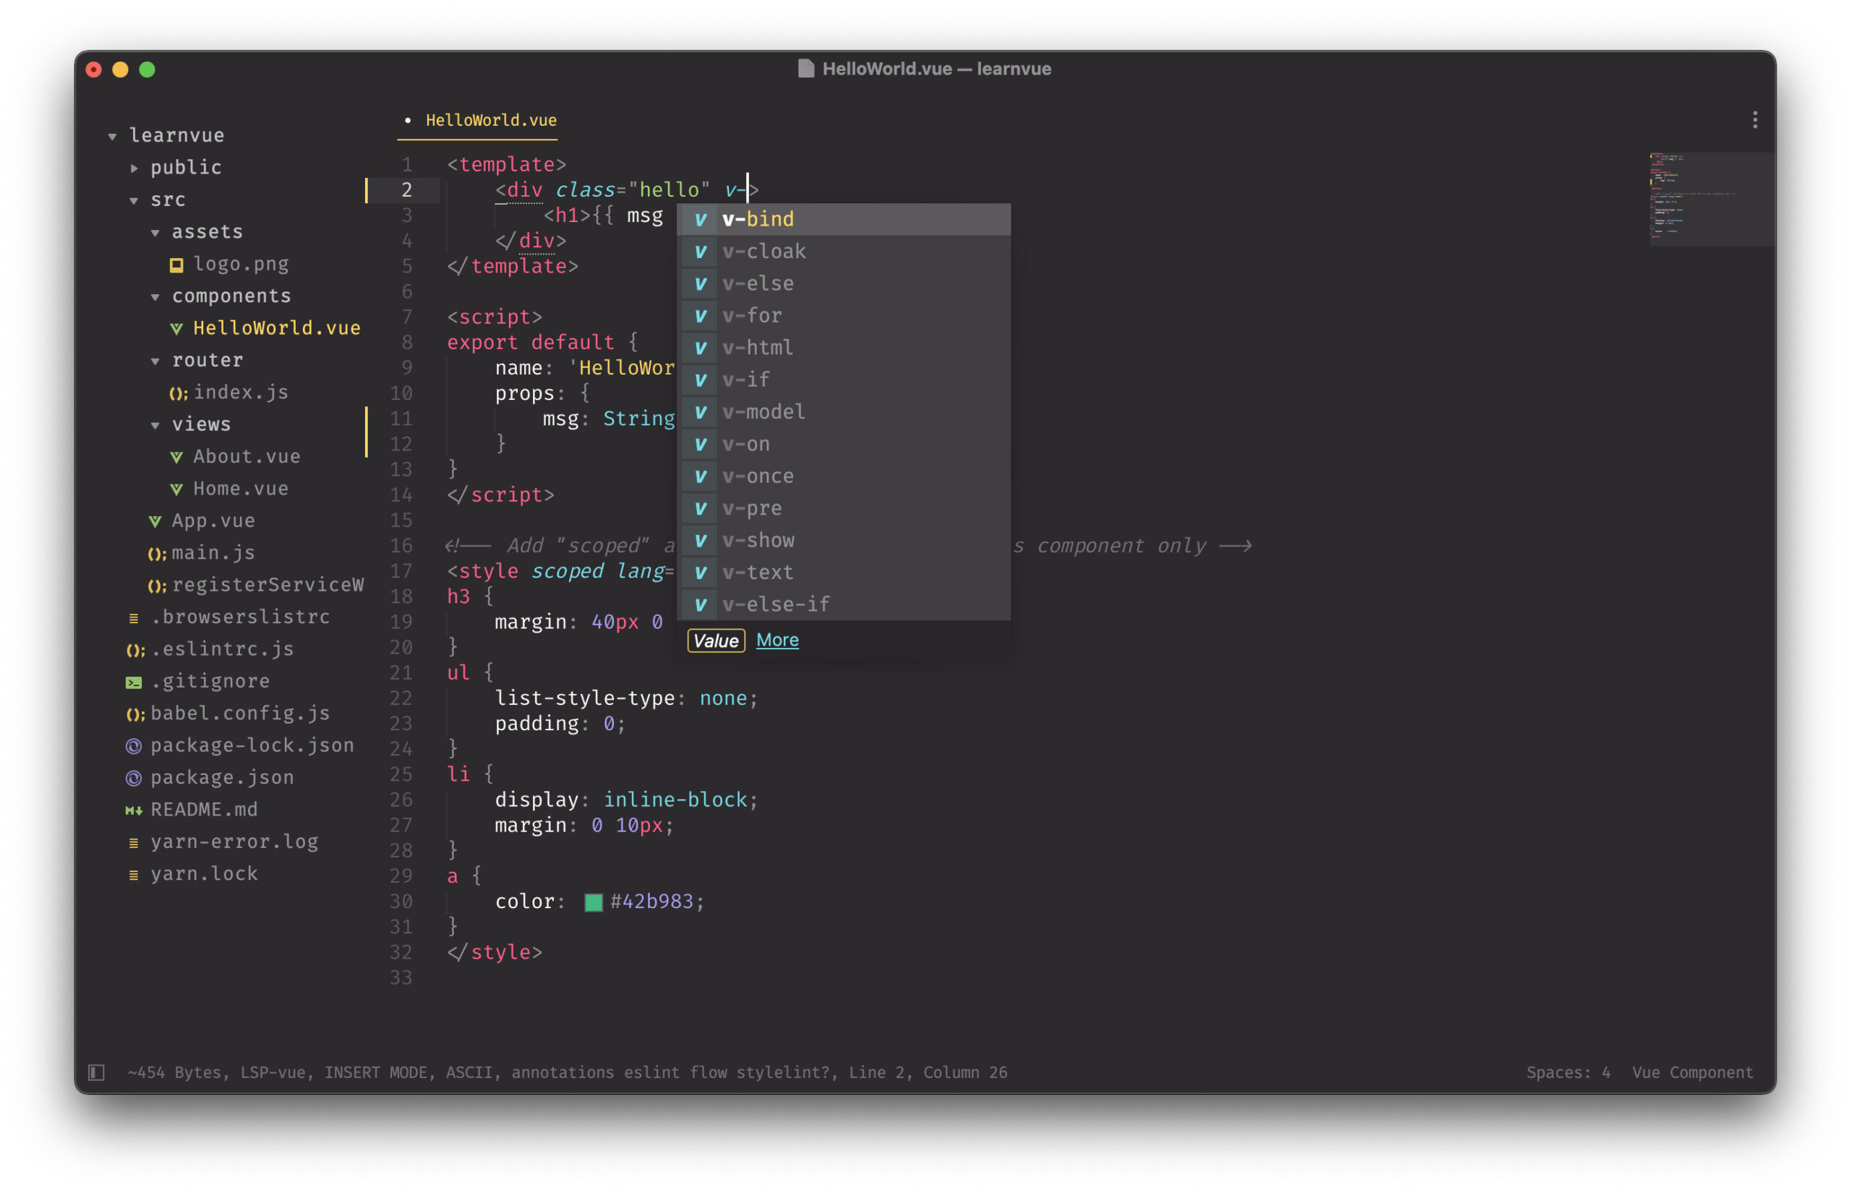This screenshot has height=1193, width=1851.
Task: Collapse the router folder
Action: [x=155, y=361]
